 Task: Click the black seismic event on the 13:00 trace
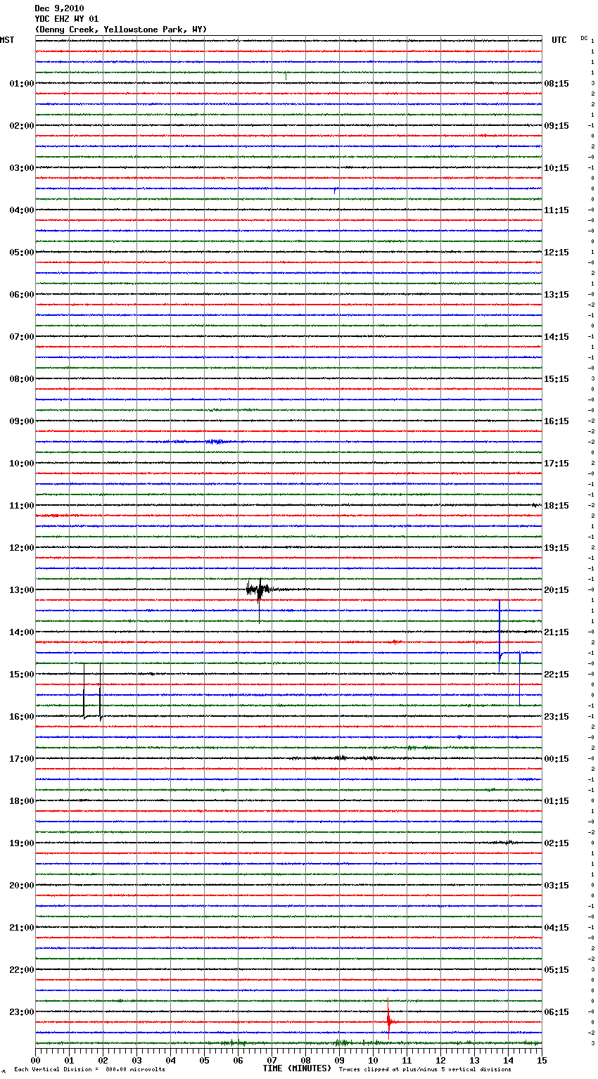(260, 590)
